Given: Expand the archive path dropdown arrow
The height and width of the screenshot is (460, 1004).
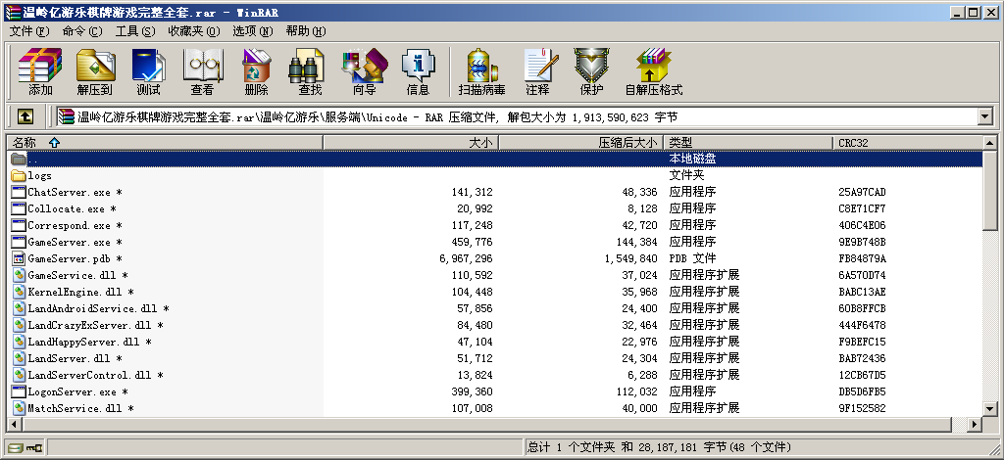Looking at the screenshot, I should (x=984, y=117).
